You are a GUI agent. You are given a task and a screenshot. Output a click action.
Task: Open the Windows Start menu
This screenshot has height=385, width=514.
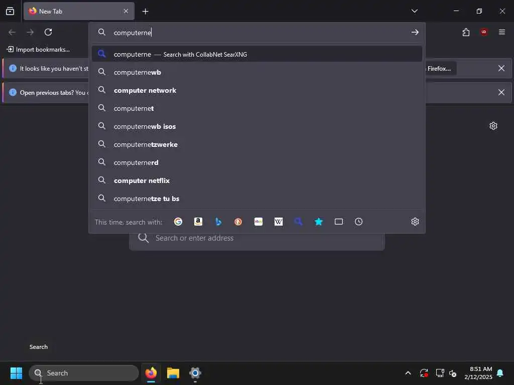tap(16, 373)
